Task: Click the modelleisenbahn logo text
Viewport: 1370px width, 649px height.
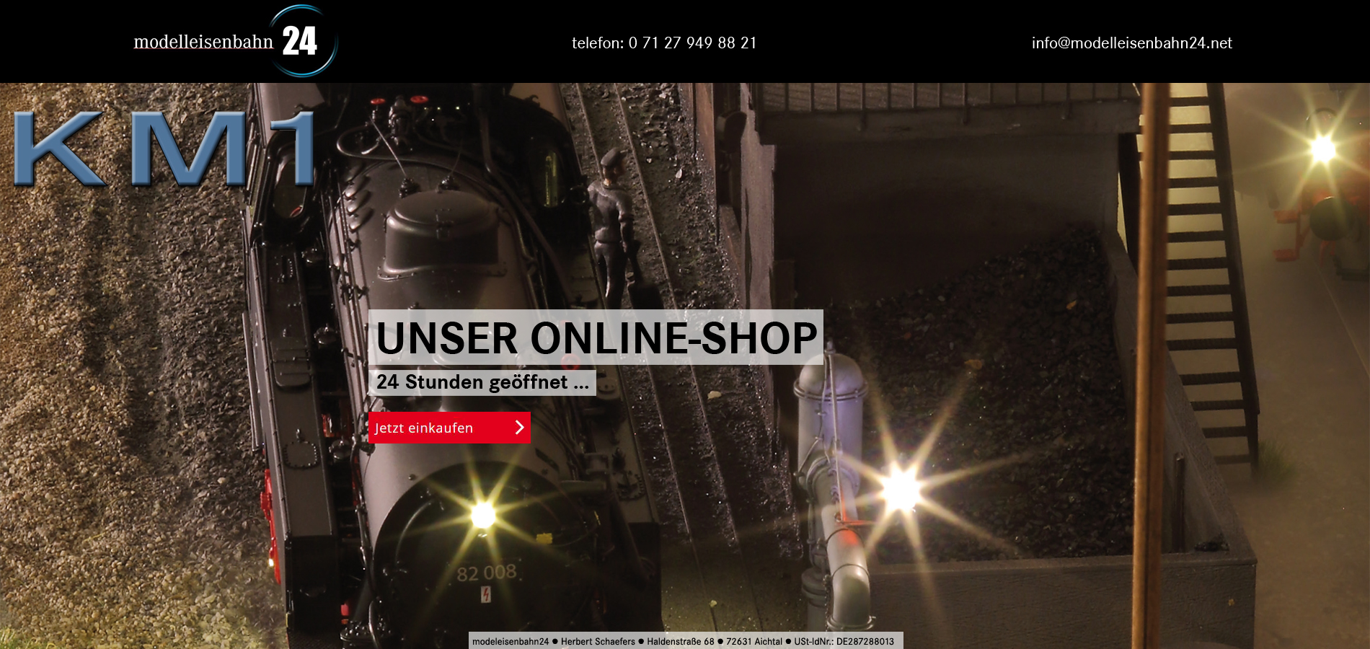Action: [x=203, y=42]
